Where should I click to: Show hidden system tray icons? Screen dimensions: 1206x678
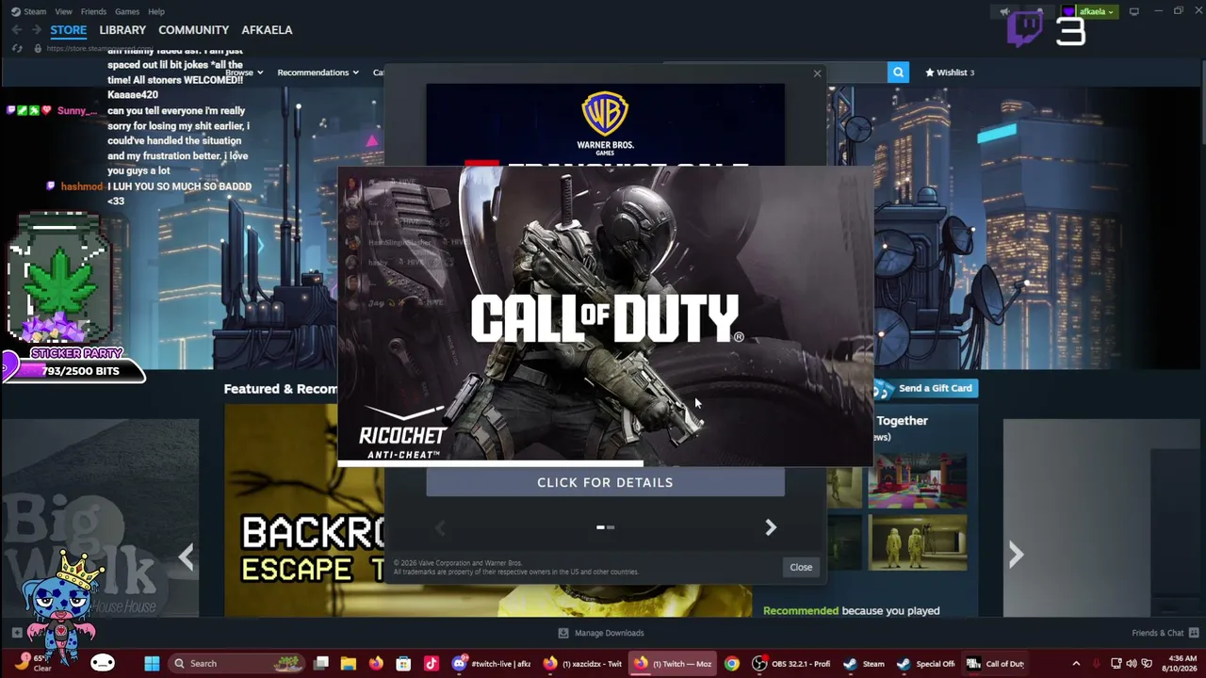click(x=1076, y=664)
